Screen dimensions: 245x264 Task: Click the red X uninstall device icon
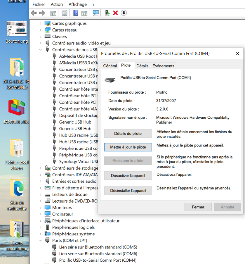116,13
